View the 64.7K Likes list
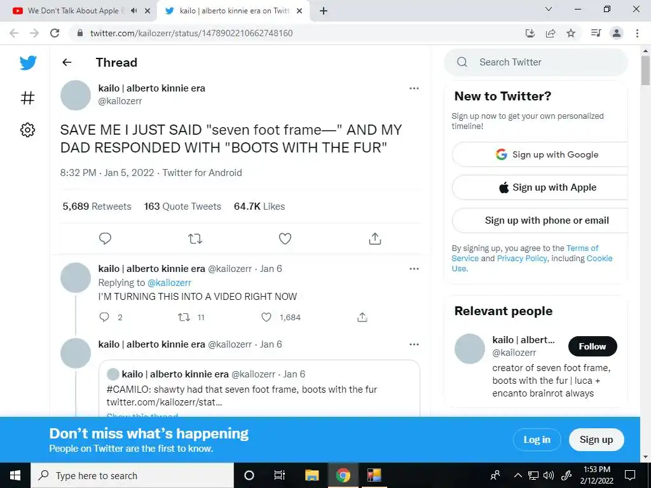Screen dimensions: 651x488 [259, 207]
